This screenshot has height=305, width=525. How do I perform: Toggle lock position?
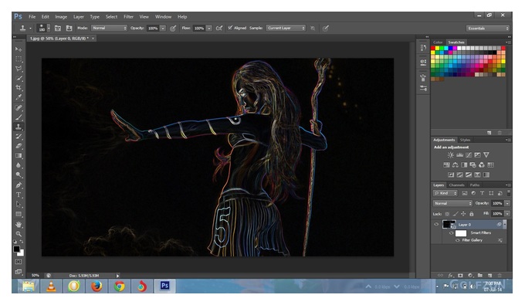463,214
